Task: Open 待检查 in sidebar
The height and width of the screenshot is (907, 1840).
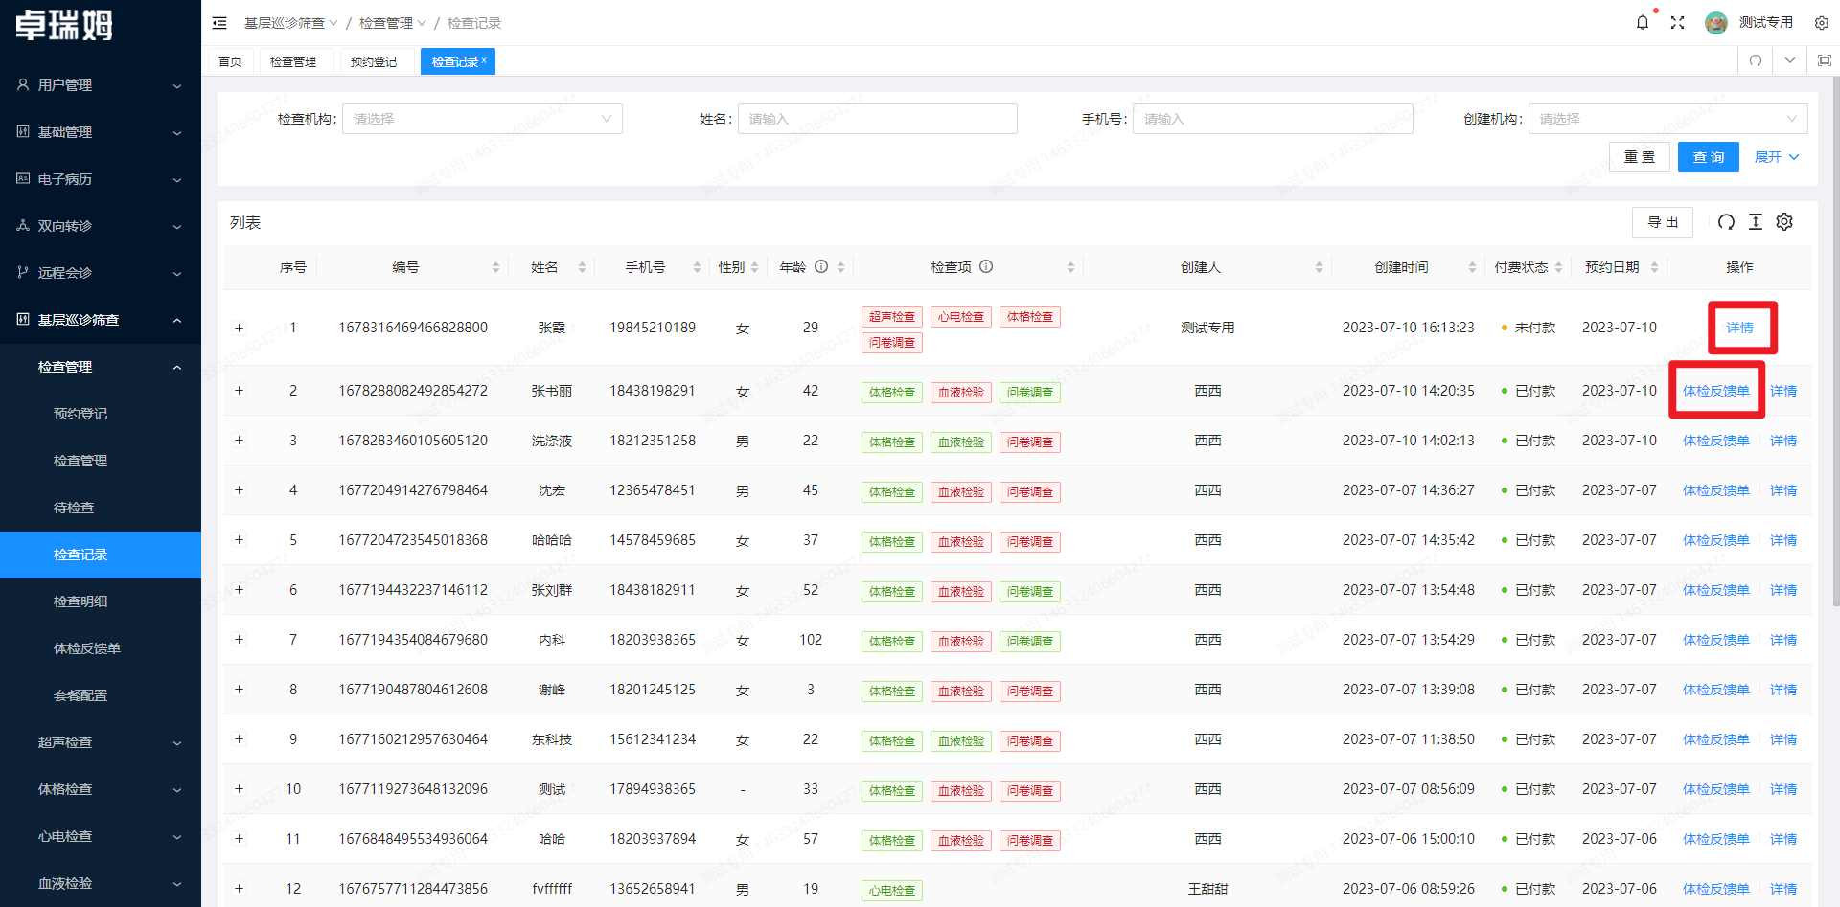Action: [101, 508]
